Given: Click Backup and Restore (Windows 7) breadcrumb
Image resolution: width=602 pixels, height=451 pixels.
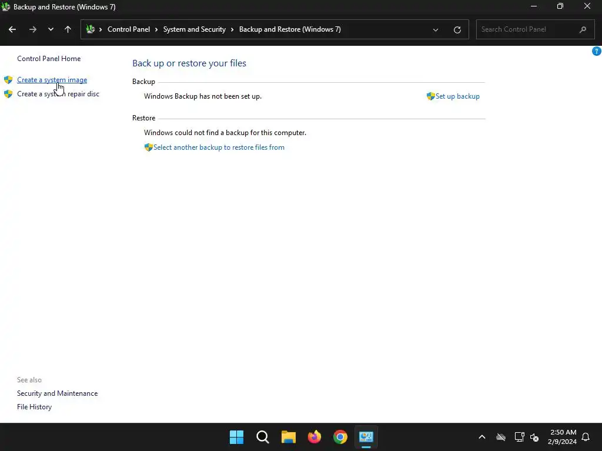Looking at the screenshot, I should pos(290,29).
